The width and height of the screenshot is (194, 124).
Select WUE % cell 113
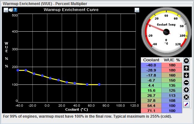pos(172,96)
